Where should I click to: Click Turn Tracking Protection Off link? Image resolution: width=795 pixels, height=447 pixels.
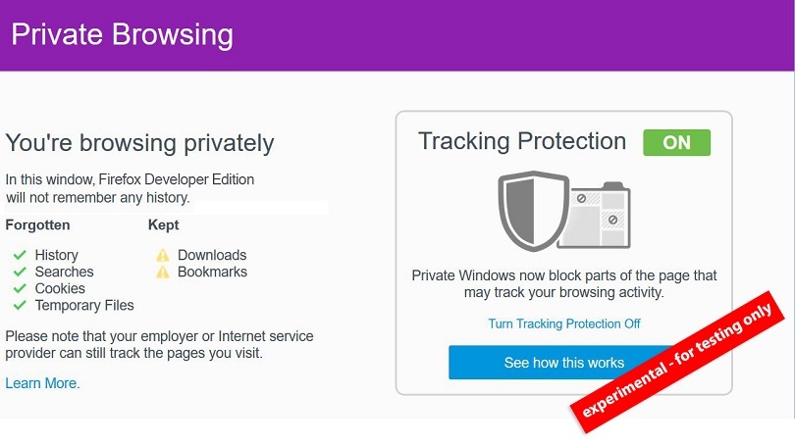point(563,323)
